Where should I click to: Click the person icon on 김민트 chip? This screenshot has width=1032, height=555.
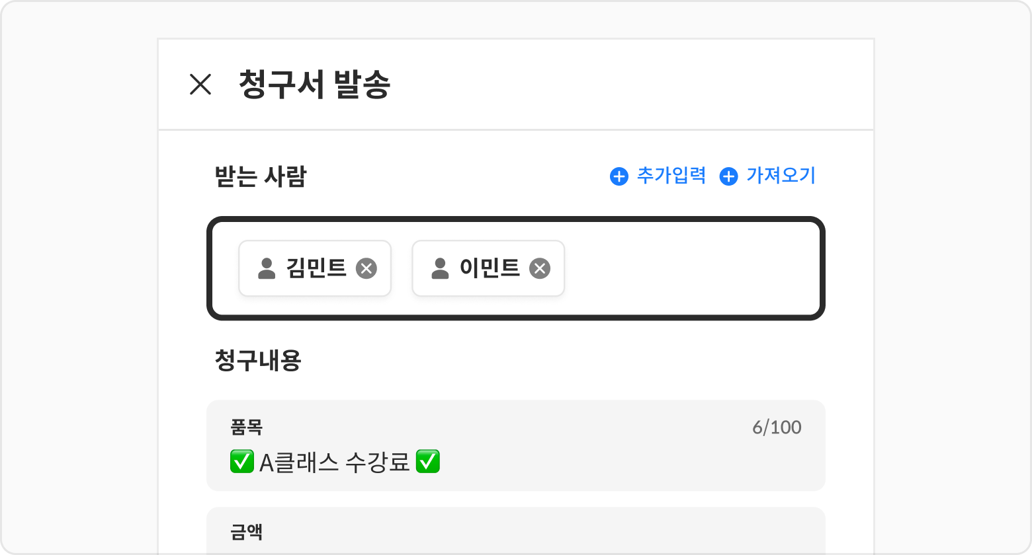[267, 268]
